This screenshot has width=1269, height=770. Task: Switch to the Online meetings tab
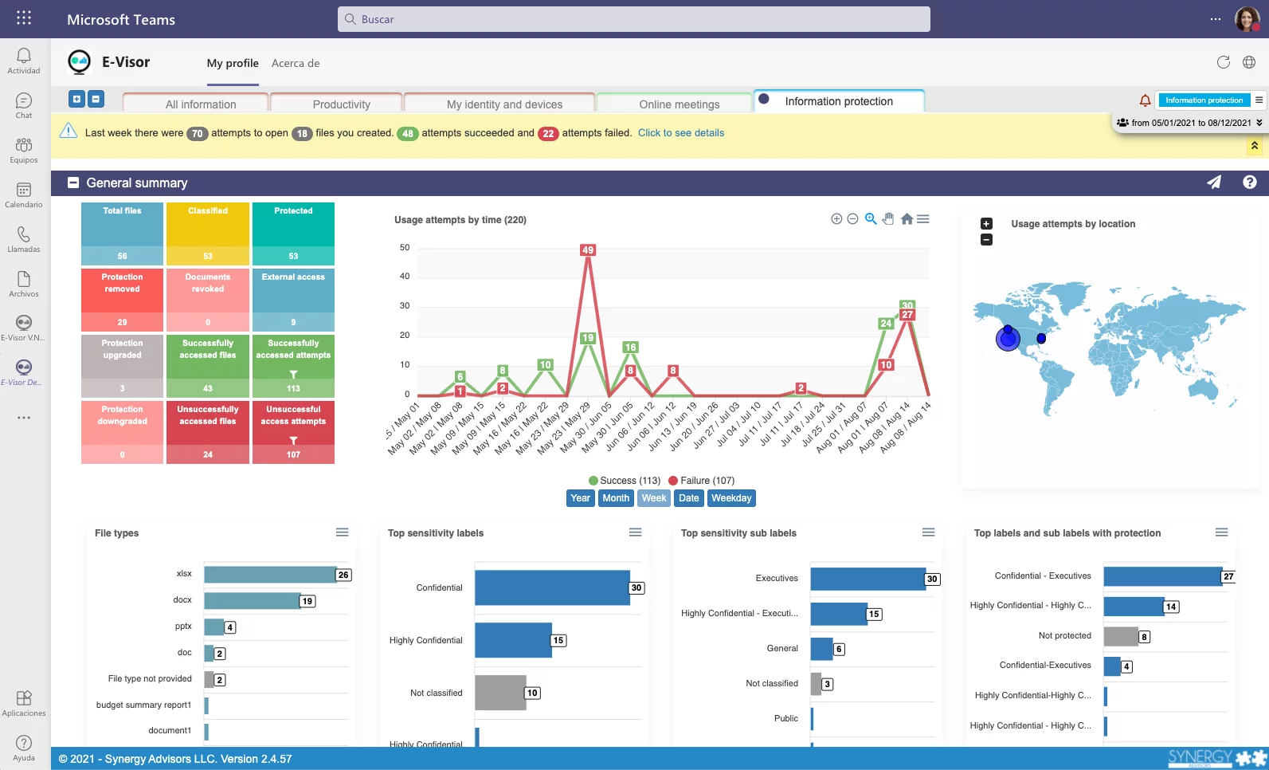(674, 104)
